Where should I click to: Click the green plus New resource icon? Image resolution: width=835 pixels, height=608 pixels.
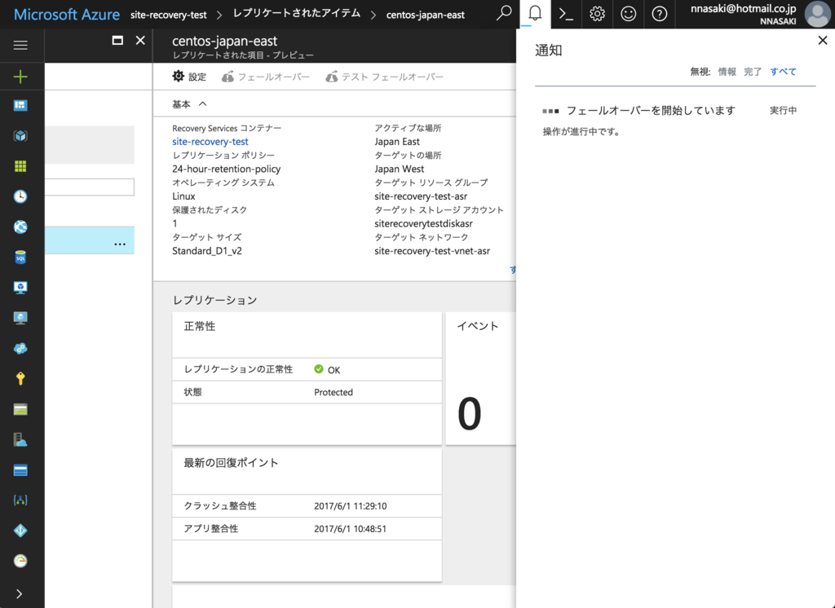(20, 77)
